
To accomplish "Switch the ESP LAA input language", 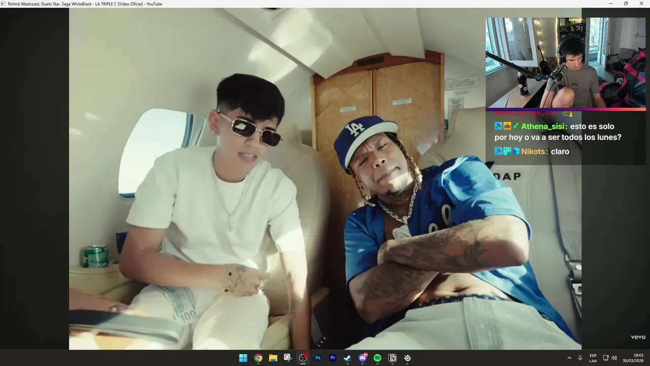I will [593, 358].
